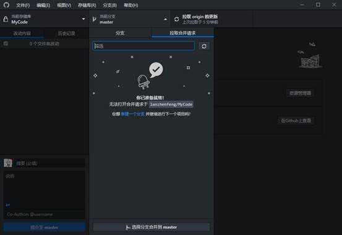Open repository in file explorer button
342x235 pixels.
(300, 93)
